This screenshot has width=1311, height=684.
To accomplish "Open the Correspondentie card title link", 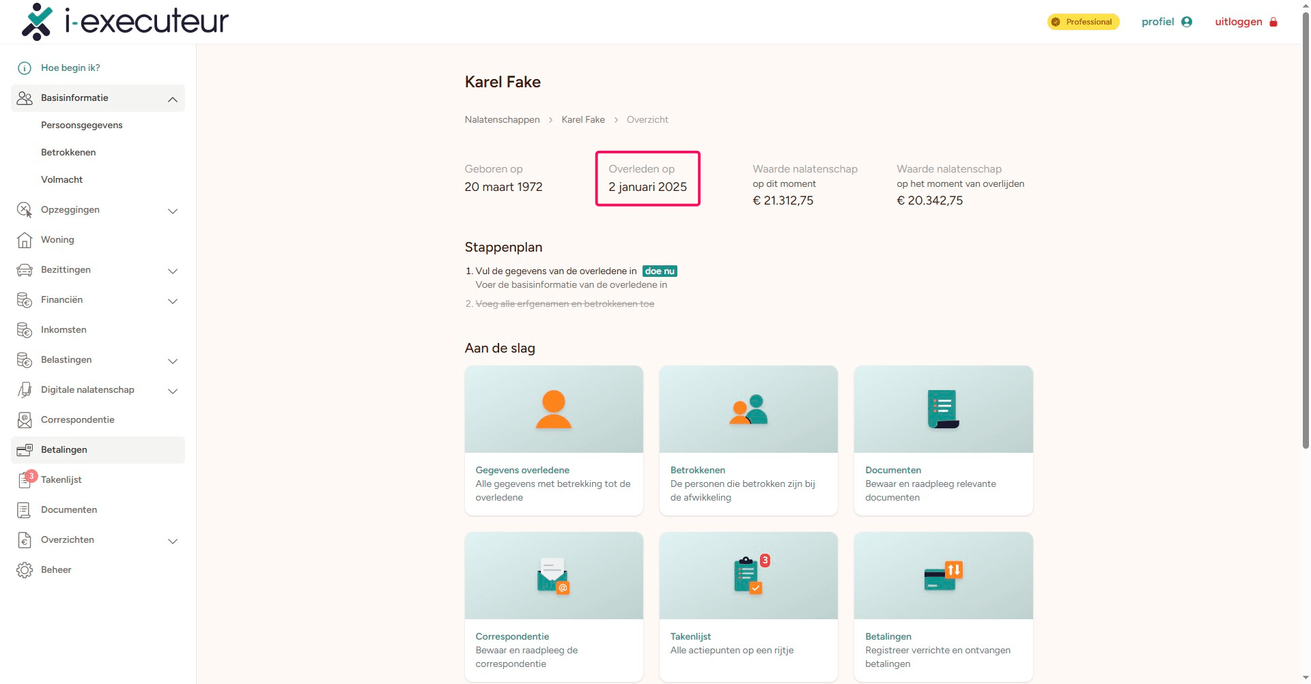I will (x=512, y=637).
